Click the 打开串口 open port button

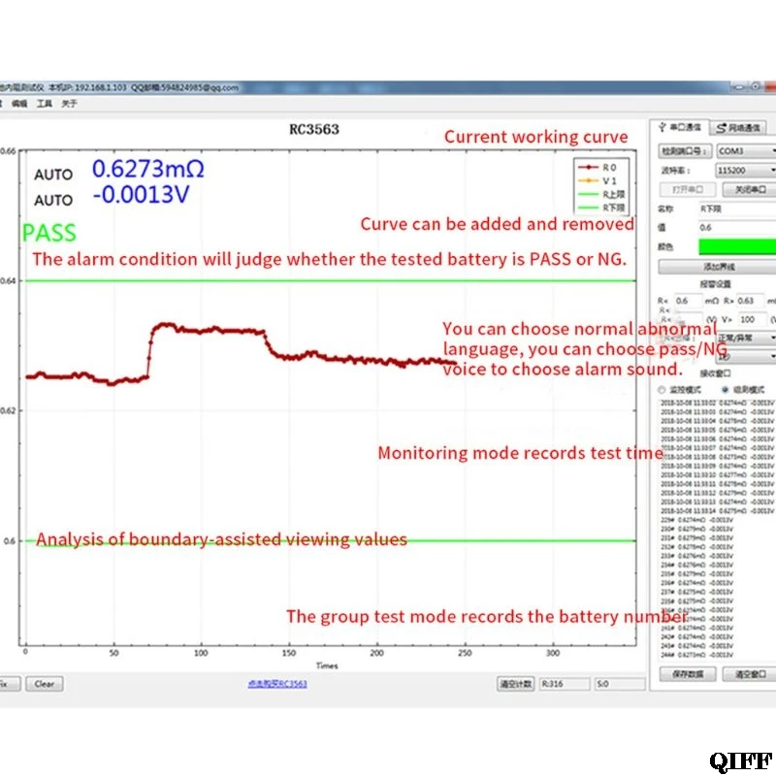[688, 189]
